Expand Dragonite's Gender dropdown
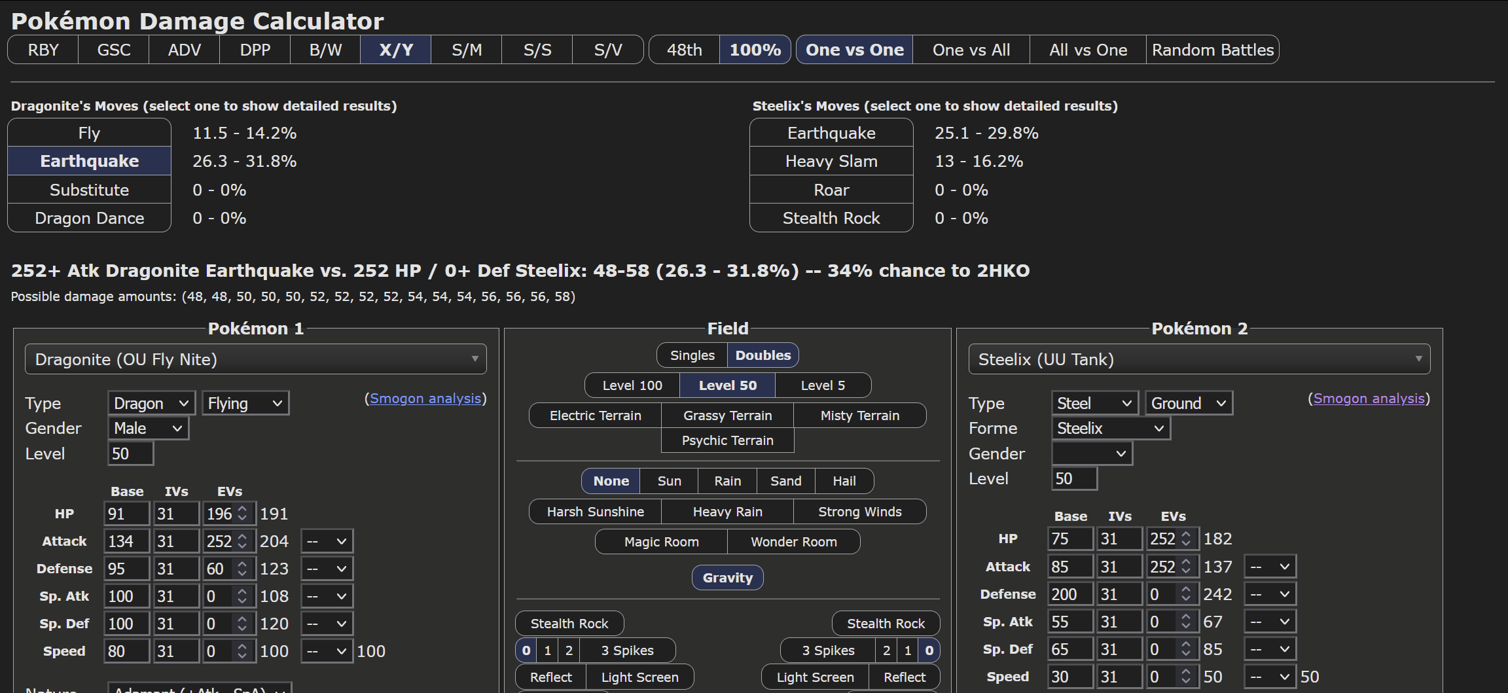Viewport: 1508px width, 693px height. [148, 429]
